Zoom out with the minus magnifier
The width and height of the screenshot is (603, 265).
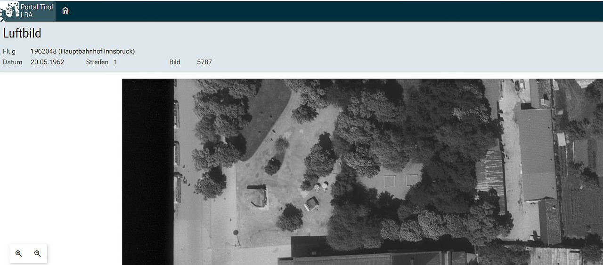click(38, 254)
